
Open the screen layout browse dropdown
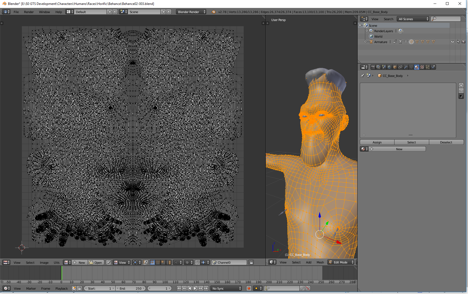coord(70,12)
